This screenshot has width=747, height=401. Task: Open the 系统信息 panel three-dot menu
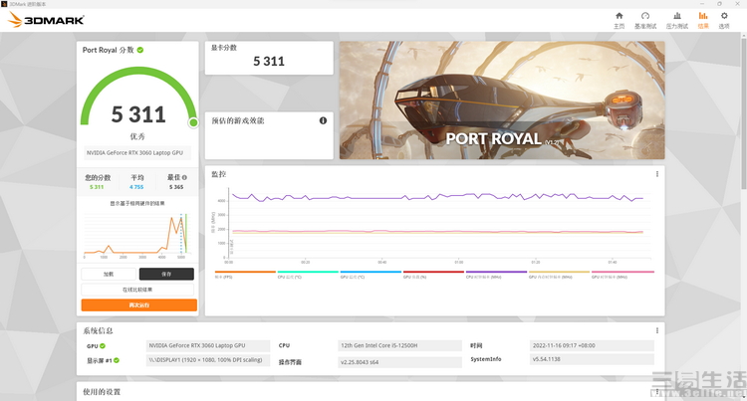(657, 330)
